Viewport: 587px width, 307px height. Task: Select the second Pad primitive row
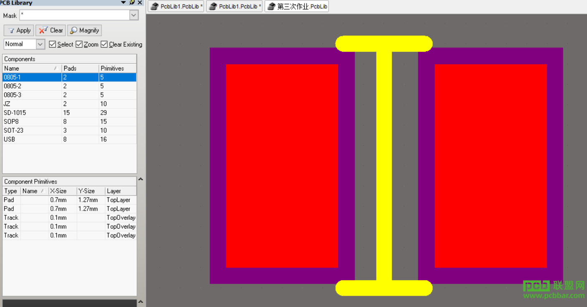[x=69, y=209]
